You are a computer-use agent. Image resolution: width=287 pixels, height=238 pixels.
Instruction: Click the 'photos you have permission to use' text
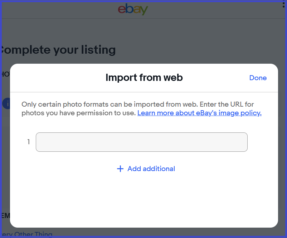78,113
